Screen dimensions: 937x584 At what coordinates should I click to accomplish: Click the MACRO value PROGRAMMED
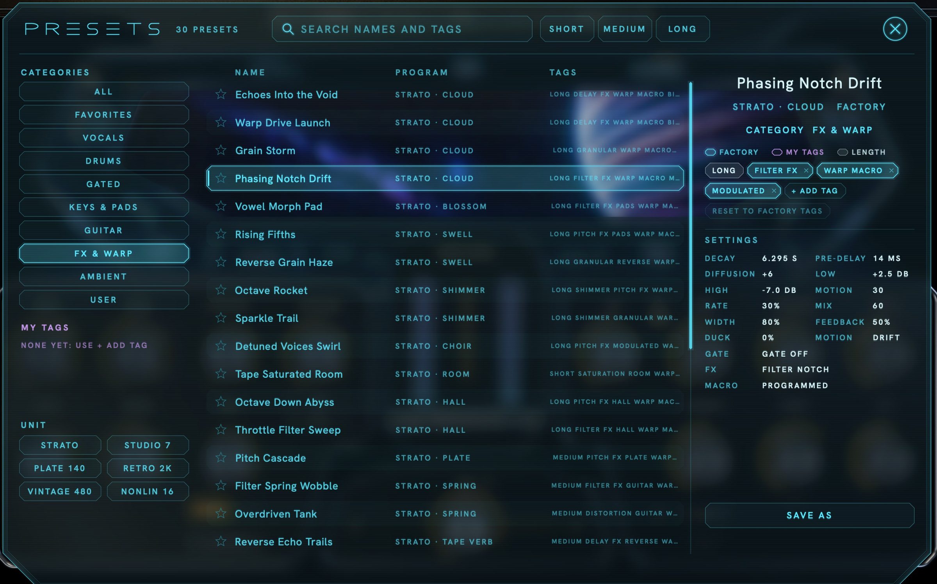(795, 386)
